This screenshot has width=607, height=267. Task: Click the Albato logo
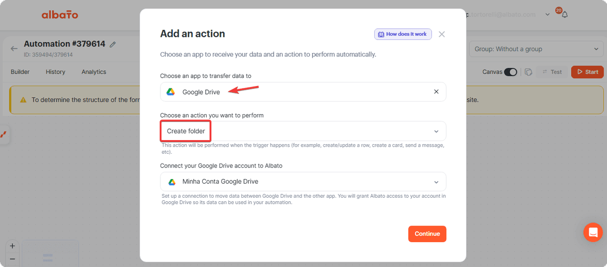click(60, 15)
